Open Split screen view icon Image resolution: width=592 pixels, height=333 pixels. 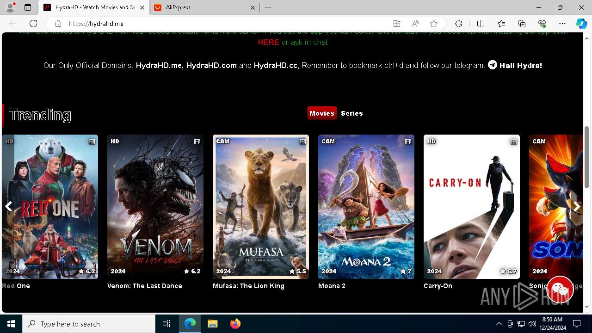tap(481, 24)
